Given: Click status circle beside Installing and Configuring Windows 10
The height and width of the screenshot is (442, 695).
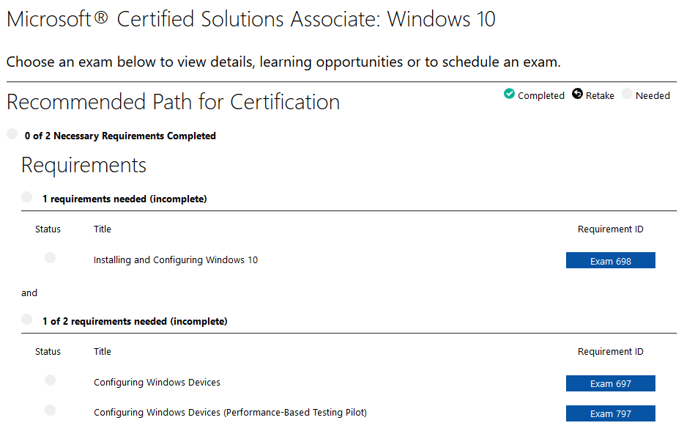Looking at the screenshot, I should pyautogui.click(x=50, y=258).
